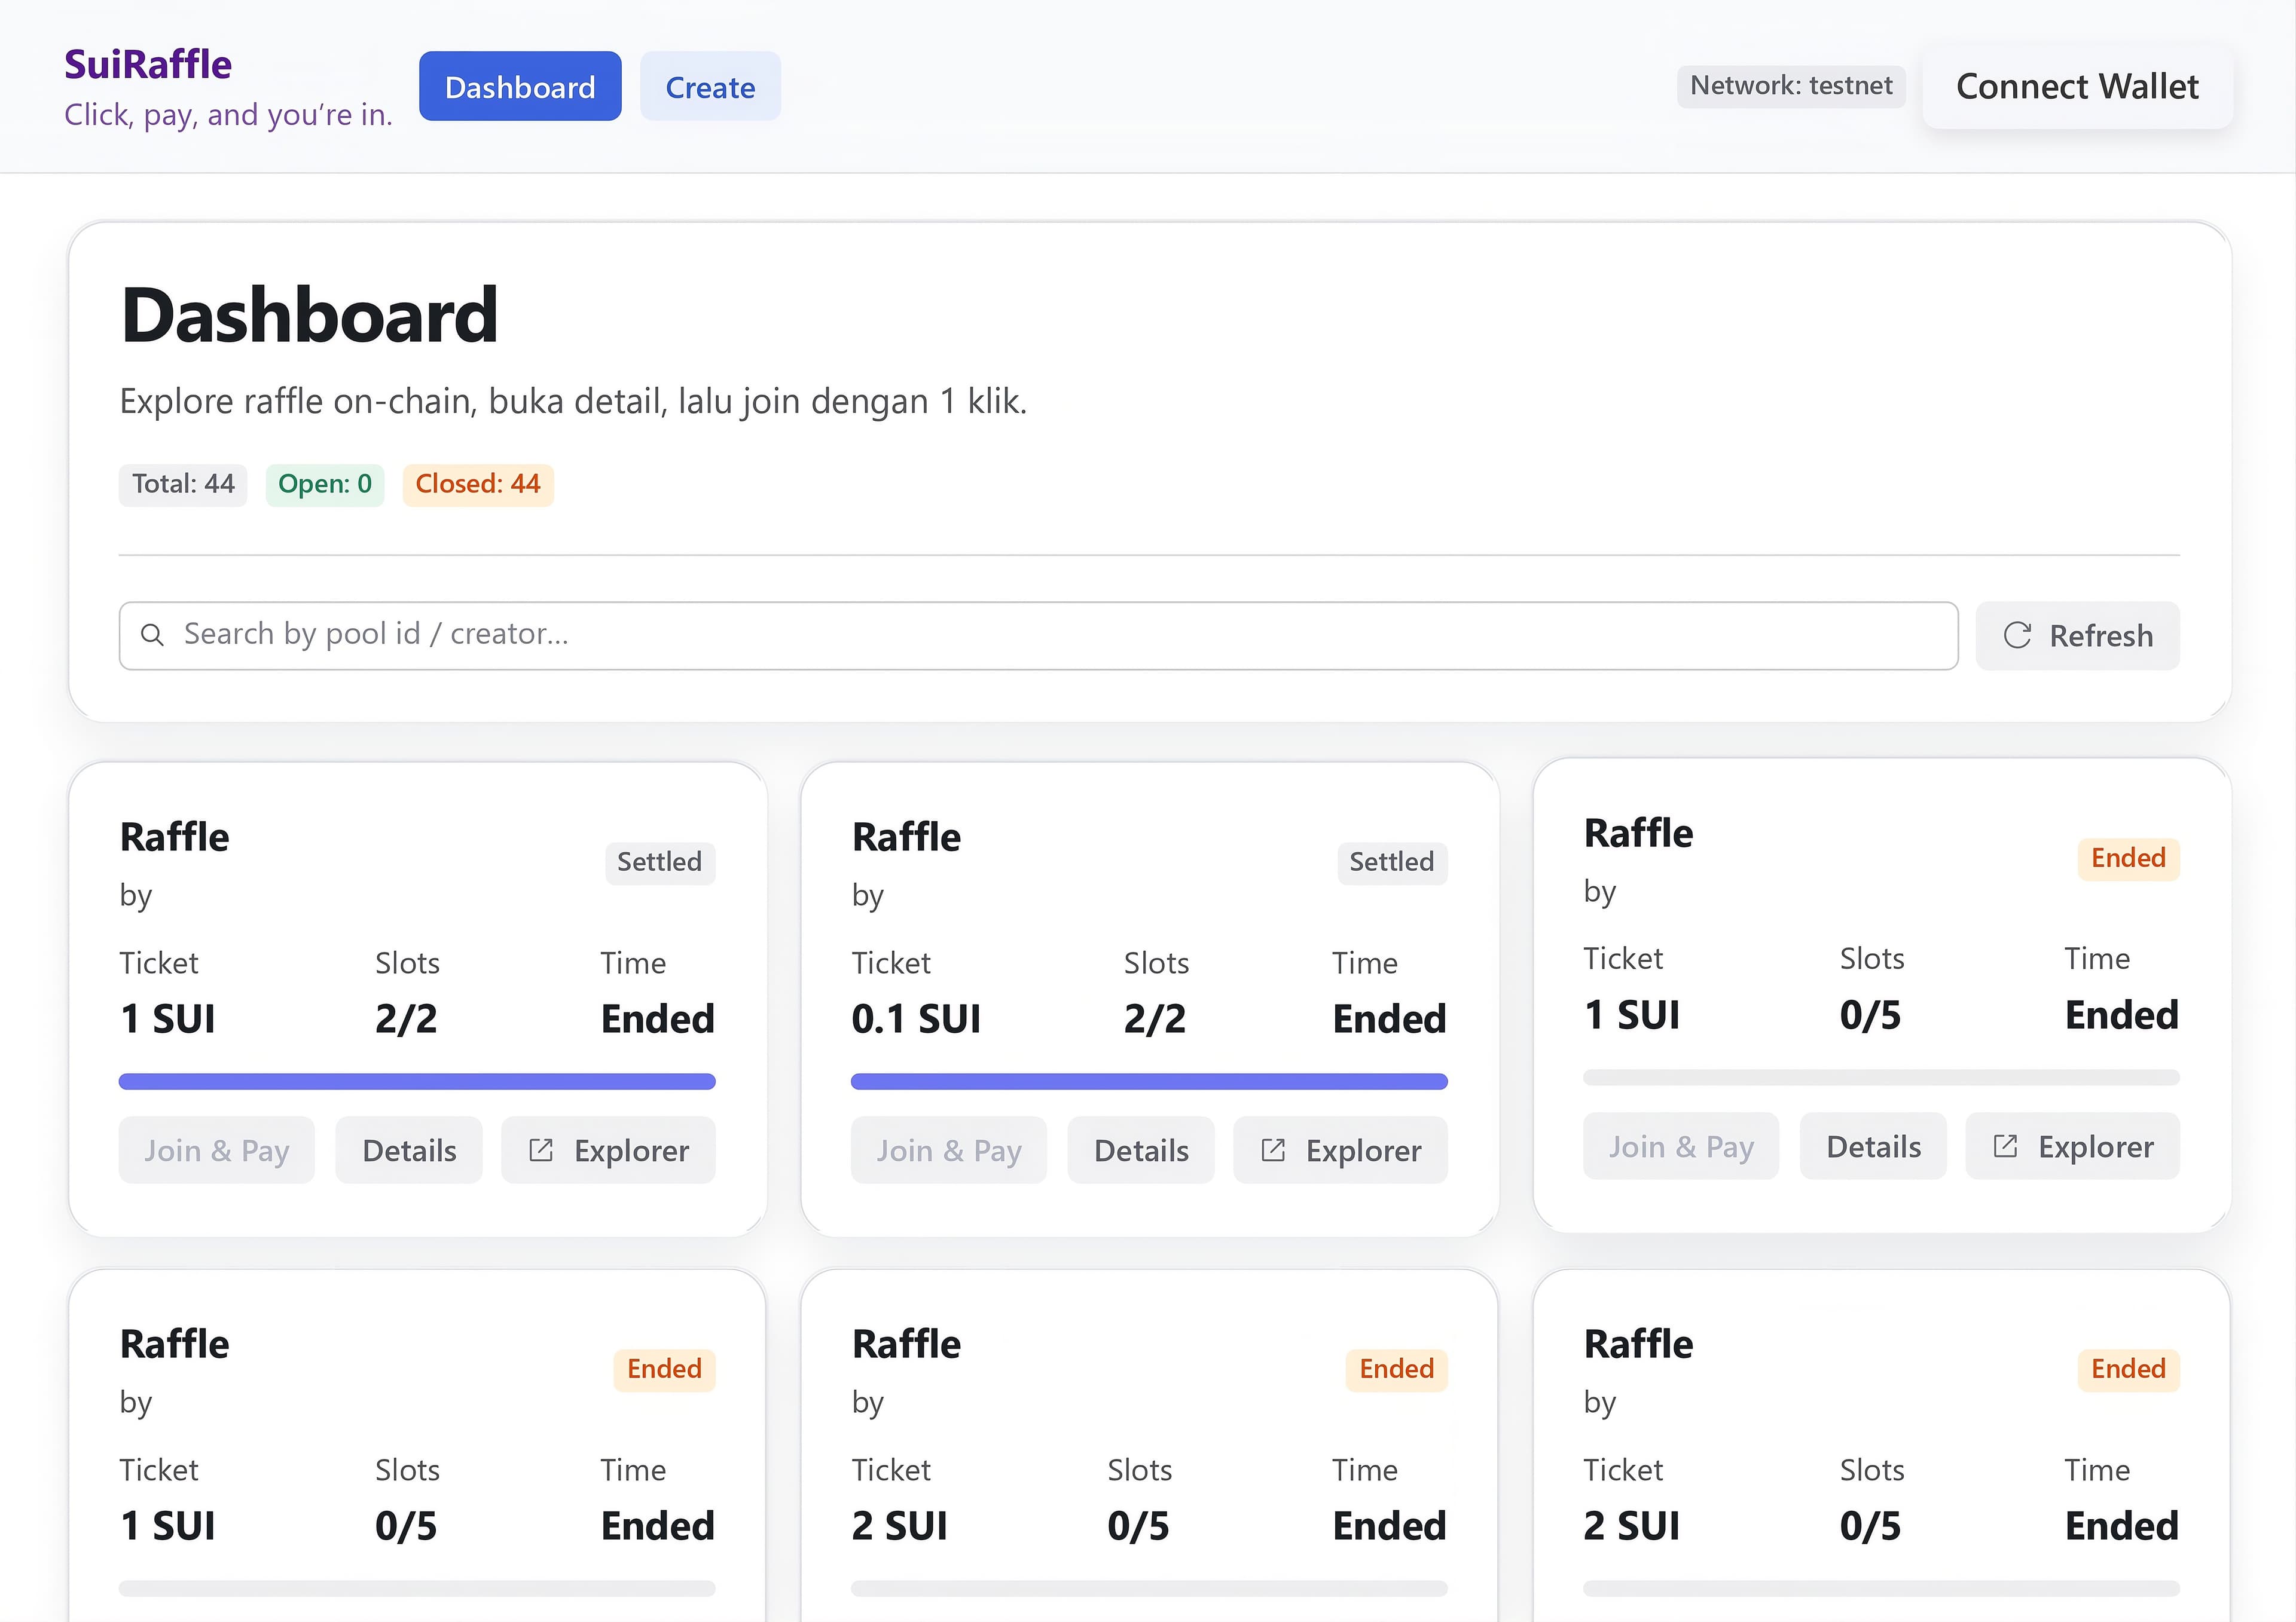Click external-link icon on 1 SUI 2/2 raffle

[541, 1150]
